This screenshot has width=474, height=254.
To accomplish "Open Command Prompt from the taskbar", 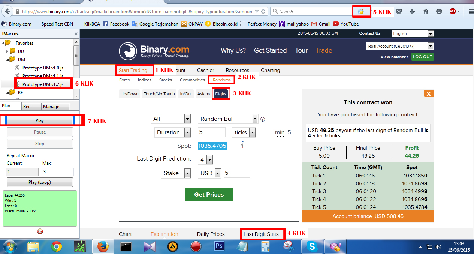I will point(126,246).
